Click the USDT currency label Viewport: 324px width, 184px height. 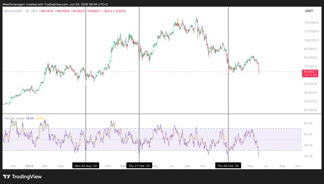click(309, 11)
